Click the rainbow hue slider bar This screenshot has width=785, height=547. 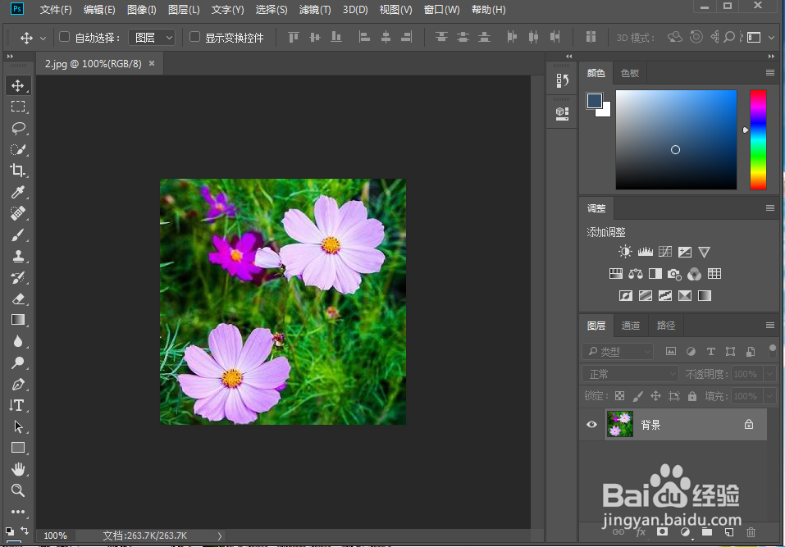758,139
